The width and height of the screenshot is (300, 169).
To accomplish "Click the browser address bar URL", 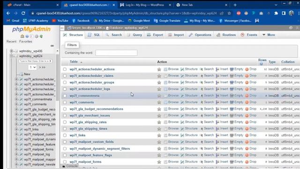I will tap(126, 13).
